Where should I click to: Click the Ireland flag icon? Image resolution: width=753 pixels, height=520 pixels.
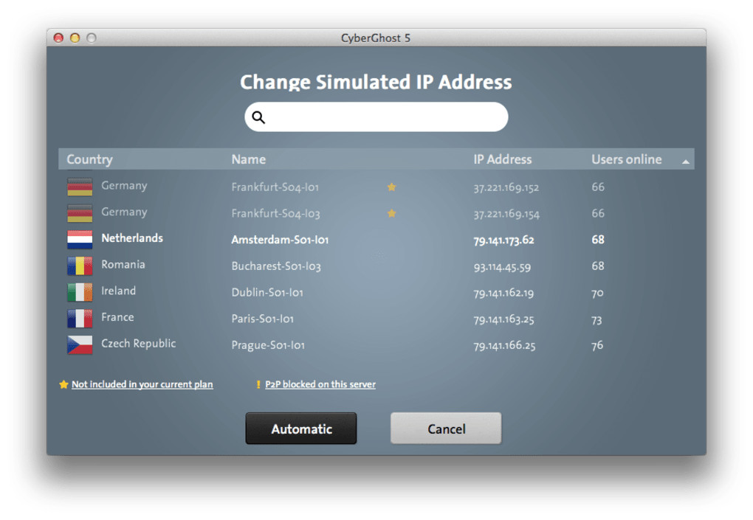[x=80, y=292]
